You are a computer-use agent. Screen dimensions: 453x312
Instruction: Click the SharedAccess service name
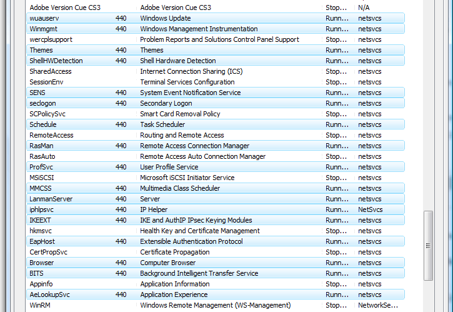pyautogui.click(x=50, y=71)
